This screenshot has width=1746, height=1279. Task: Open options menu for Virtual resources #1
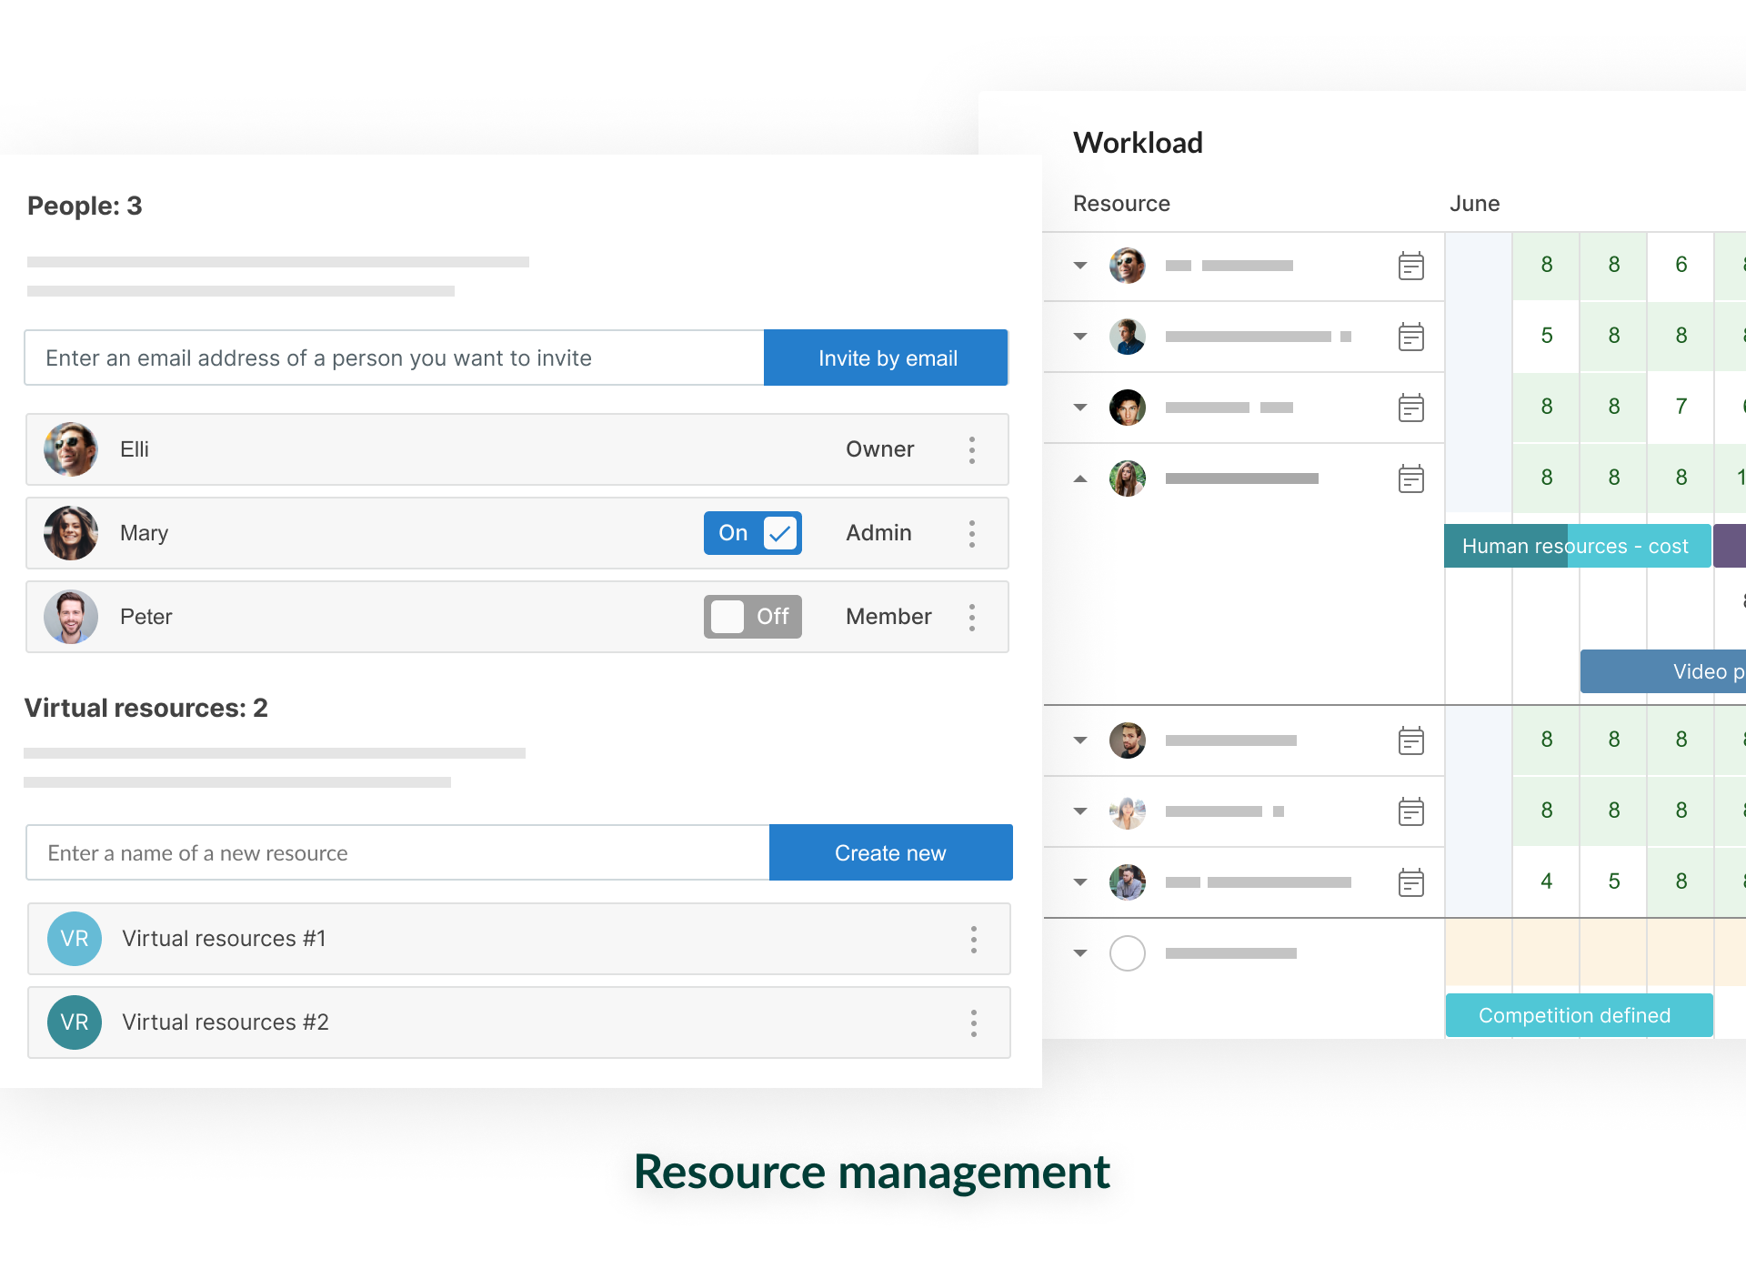pyautogui.click(x=973, y=940)
